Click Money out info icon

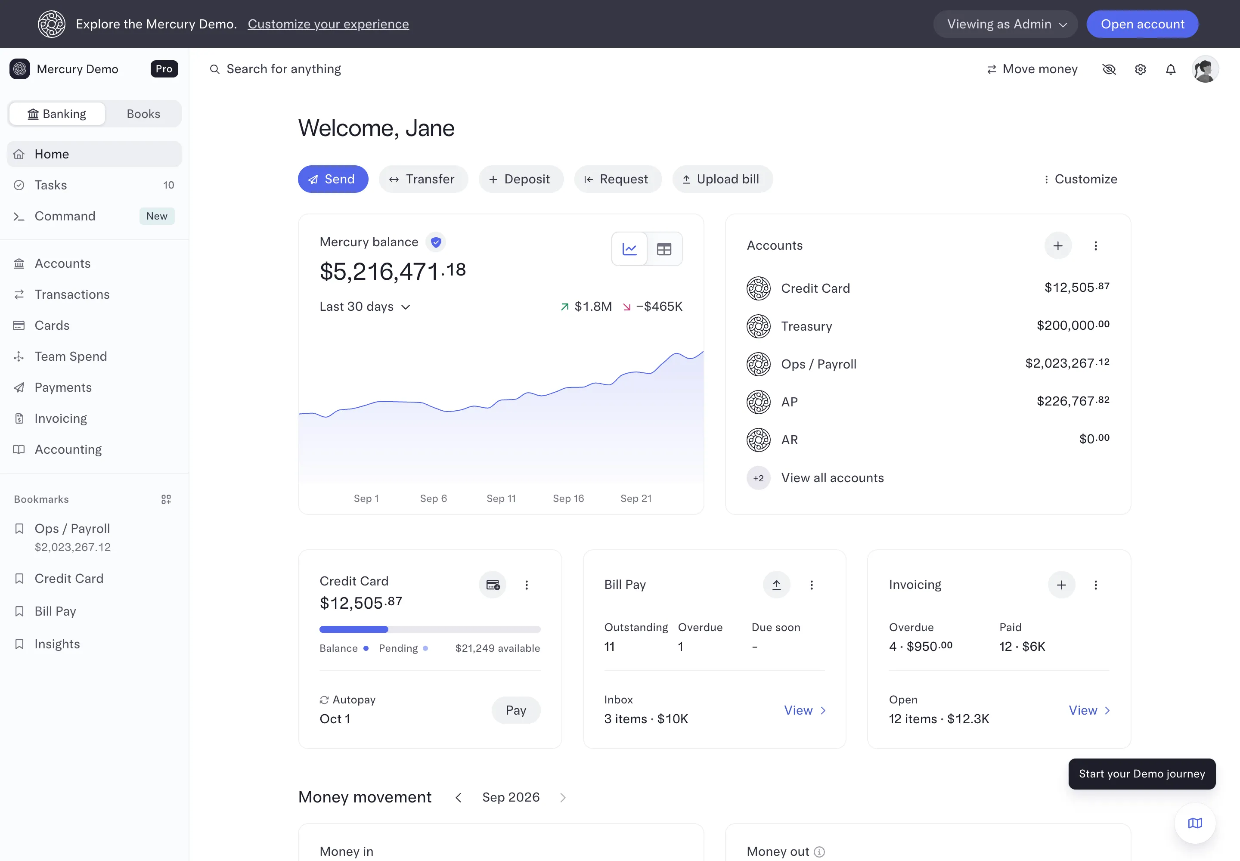tap(819, 852)
